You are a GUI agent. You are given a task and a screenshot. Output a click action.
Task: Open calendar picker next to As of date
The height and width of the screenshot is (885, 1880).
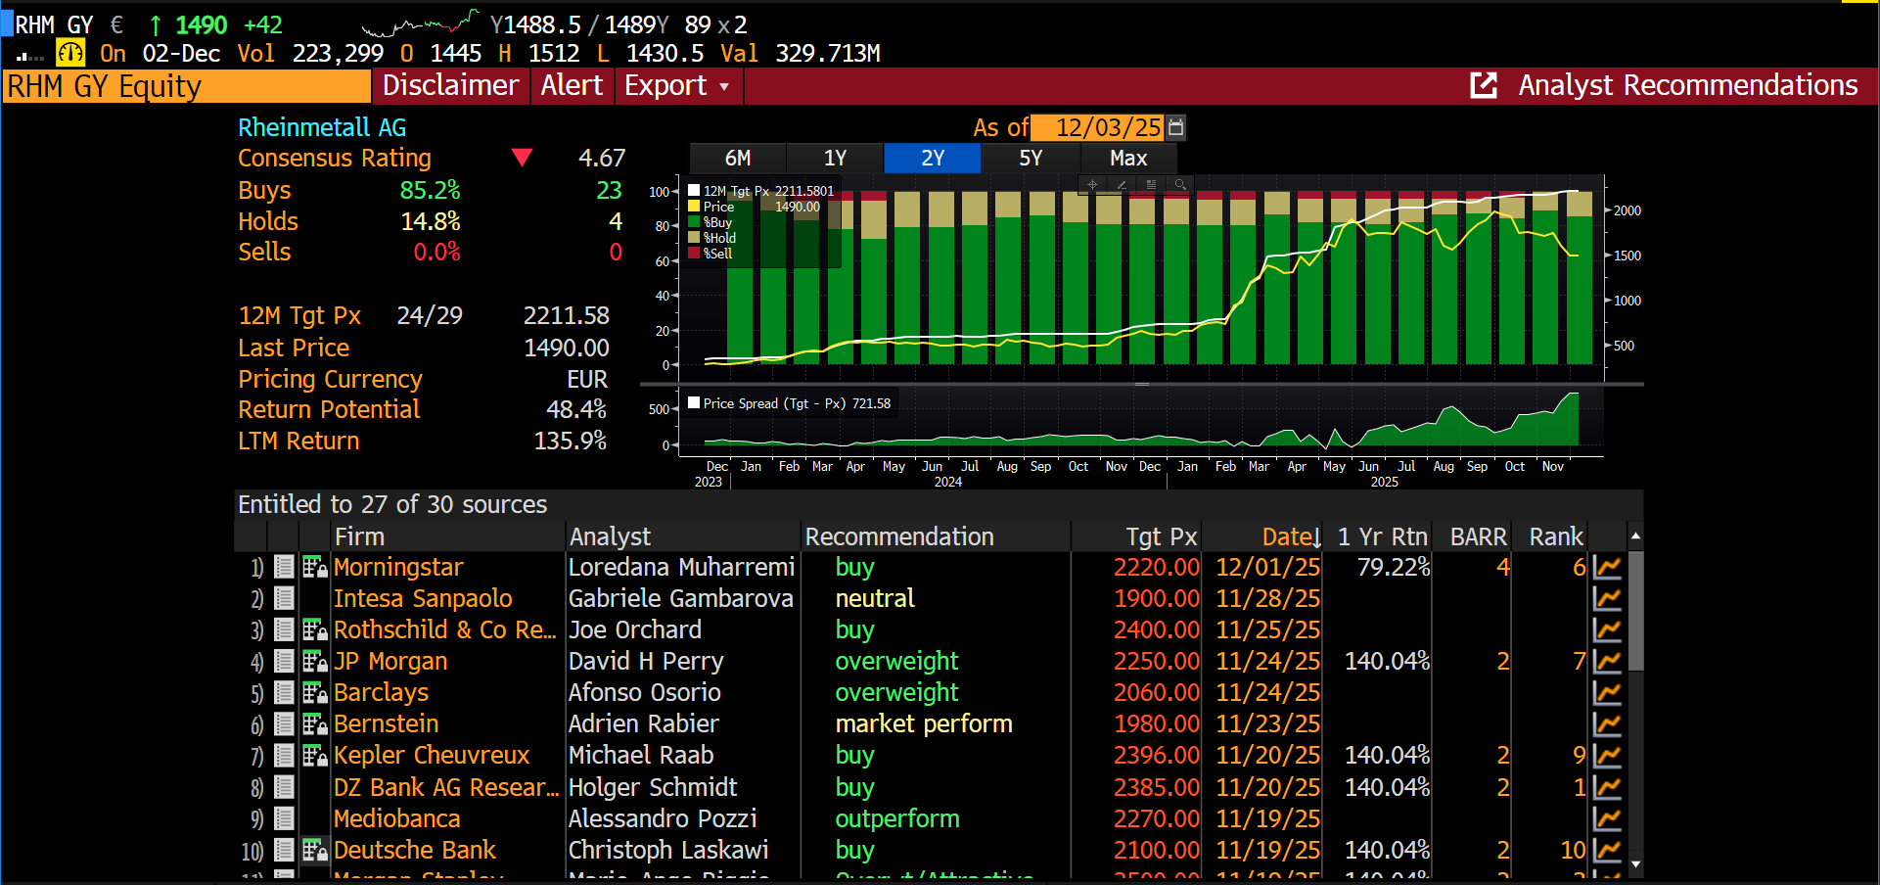point(1176,127)
